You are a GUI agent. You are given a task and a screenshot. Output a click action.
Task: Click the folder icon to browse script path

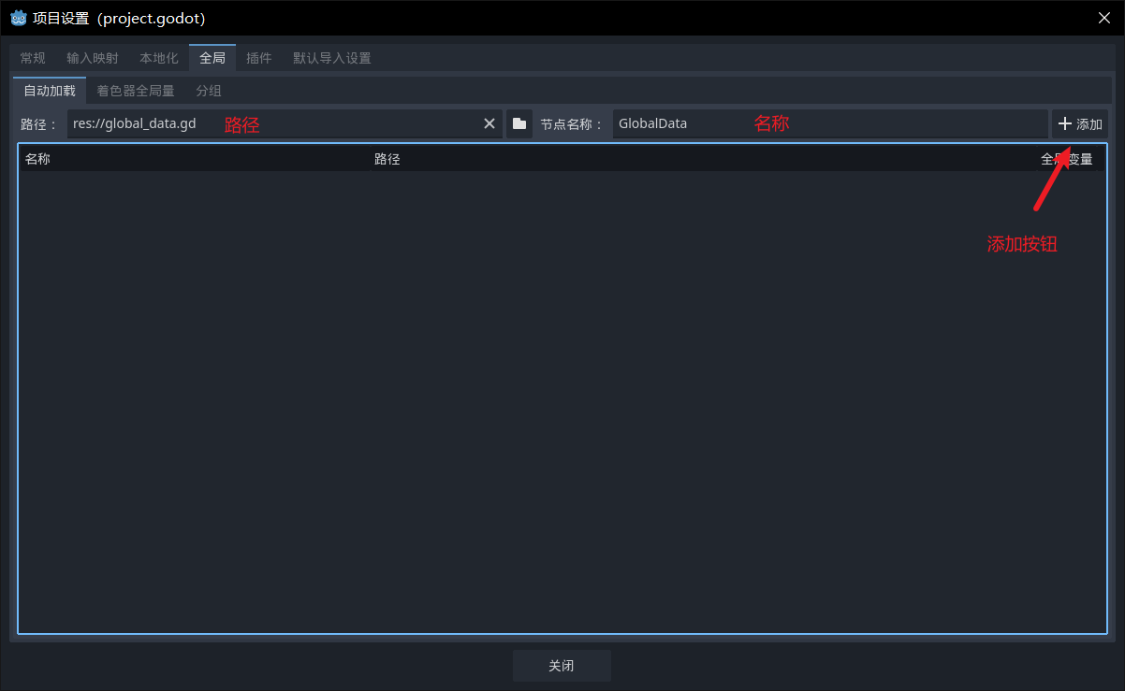click(519, 123)
